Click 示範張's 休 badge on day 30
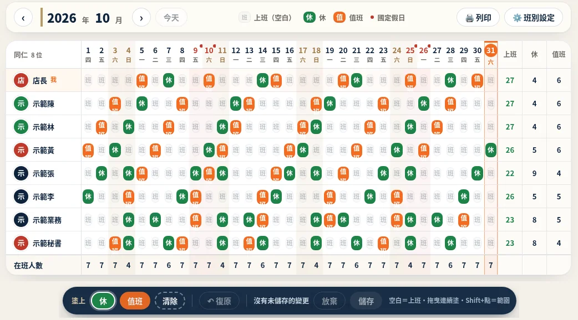The image size is (578, 320). click(478, 173)
